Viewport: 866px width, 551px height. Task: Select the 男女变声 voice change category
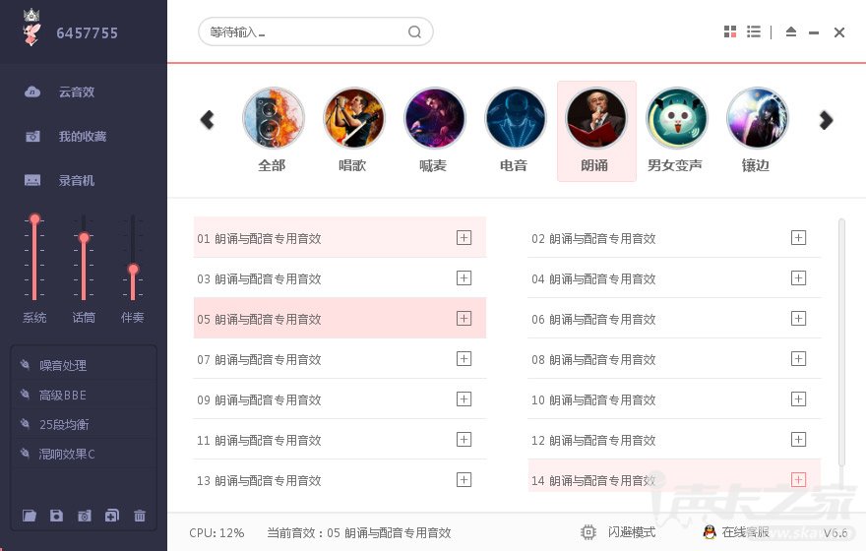(675, 131)
